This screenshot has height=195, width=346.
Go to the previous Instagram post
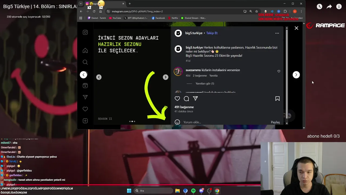pyautogui.click(x=84, y=75)
